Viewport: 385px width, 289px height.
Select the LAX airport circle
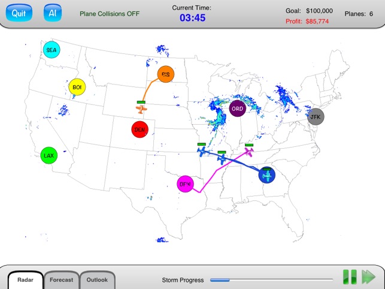(x=49, y=155)
